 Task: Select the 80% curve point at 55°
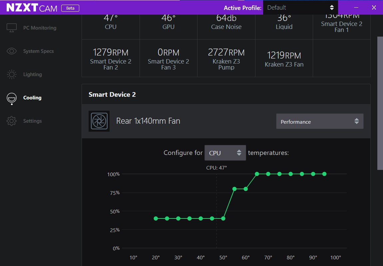(x=234, y=189)
